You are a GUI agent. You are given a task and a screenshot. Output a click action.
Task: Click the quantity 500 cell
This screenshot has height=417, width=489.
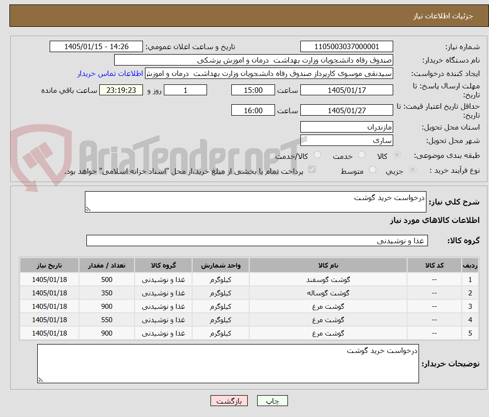coord(107,280)
